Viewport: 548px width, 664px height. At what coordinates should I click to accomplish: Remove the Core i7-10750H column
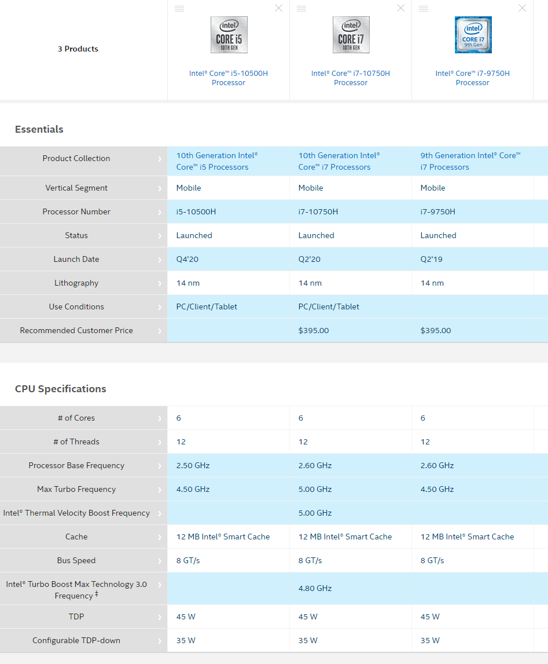click(400, 8)
